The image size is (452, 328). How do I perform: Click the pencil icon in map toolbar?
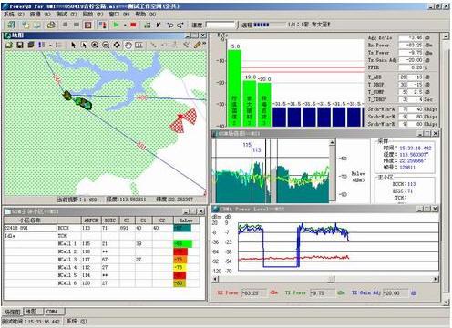(197, 45)
